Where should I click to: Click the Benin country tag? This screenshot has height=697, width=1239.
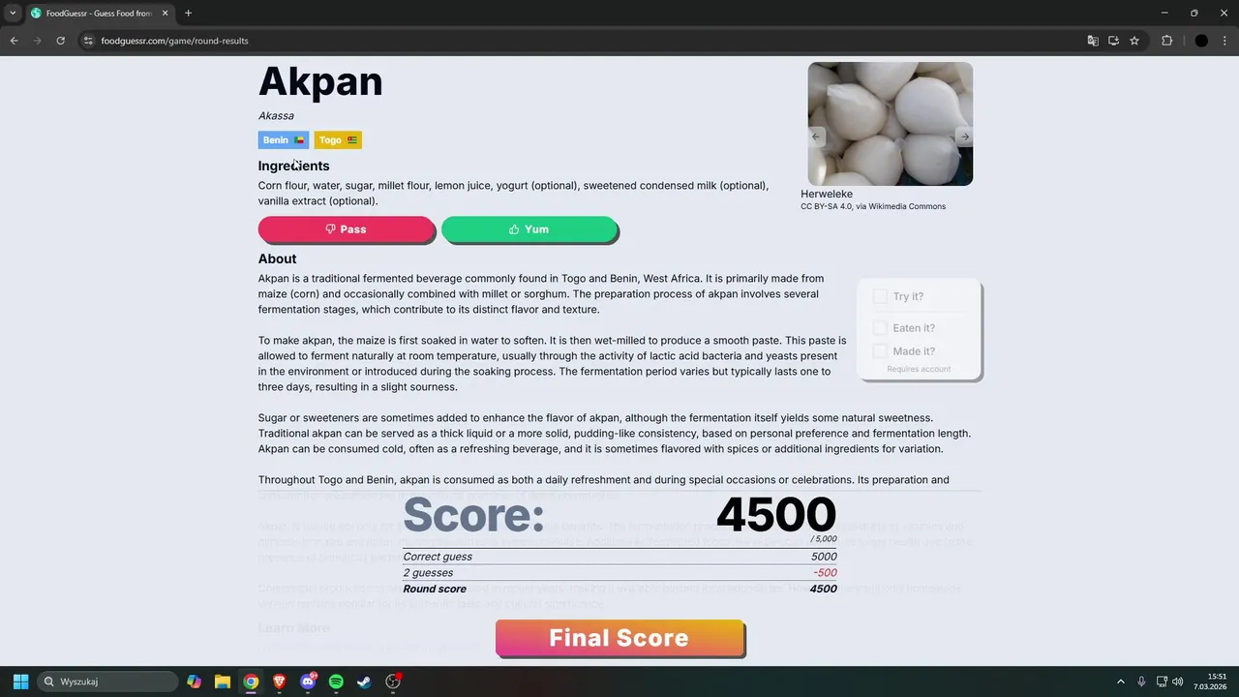(284, 140)
